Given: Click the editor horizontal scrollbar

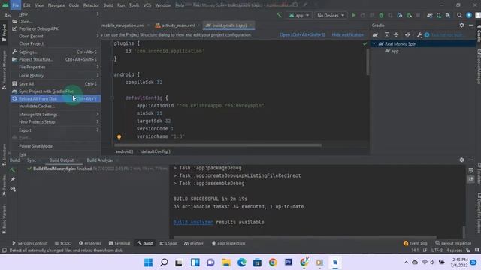Looking at the screenshot, I should [218, 145].
